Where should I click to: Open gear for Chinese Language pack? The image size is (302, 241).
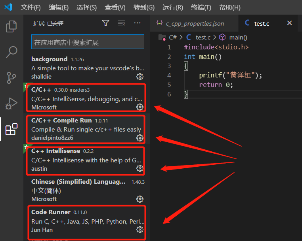click(140, 199)
